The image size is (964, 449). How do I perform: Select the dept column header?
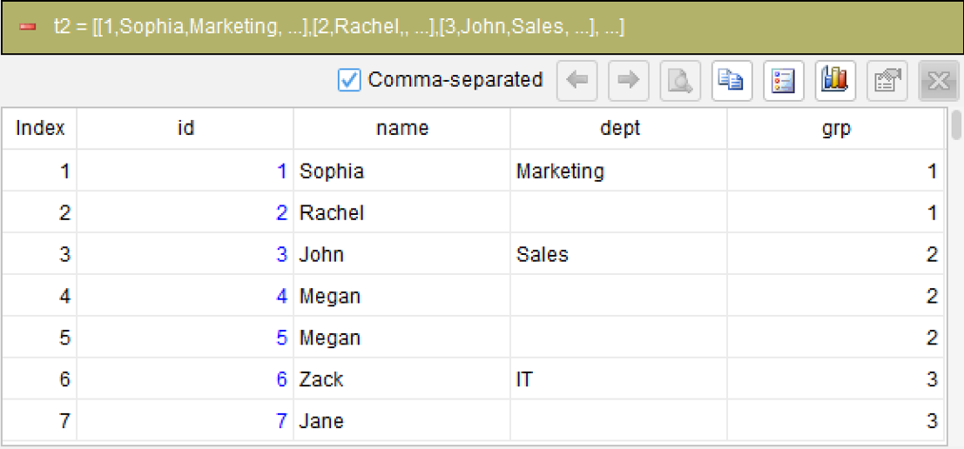coord(618,129)
